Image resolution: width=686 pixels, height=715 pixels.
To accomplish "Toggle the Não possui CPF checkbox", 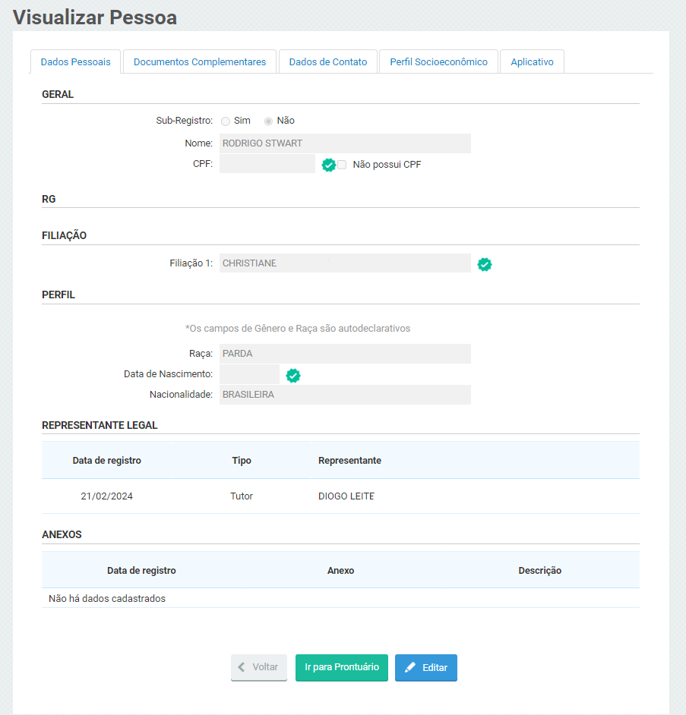I will (342, 165).
